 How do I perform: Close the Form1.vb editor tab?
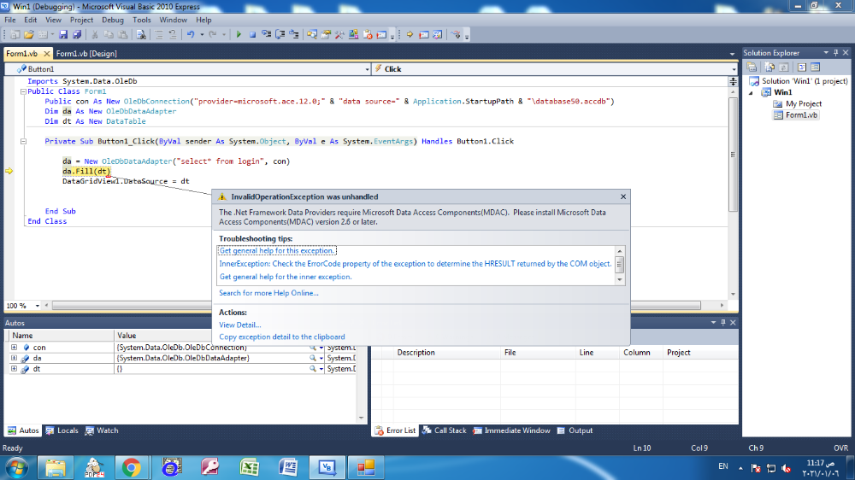click(47, 54)
